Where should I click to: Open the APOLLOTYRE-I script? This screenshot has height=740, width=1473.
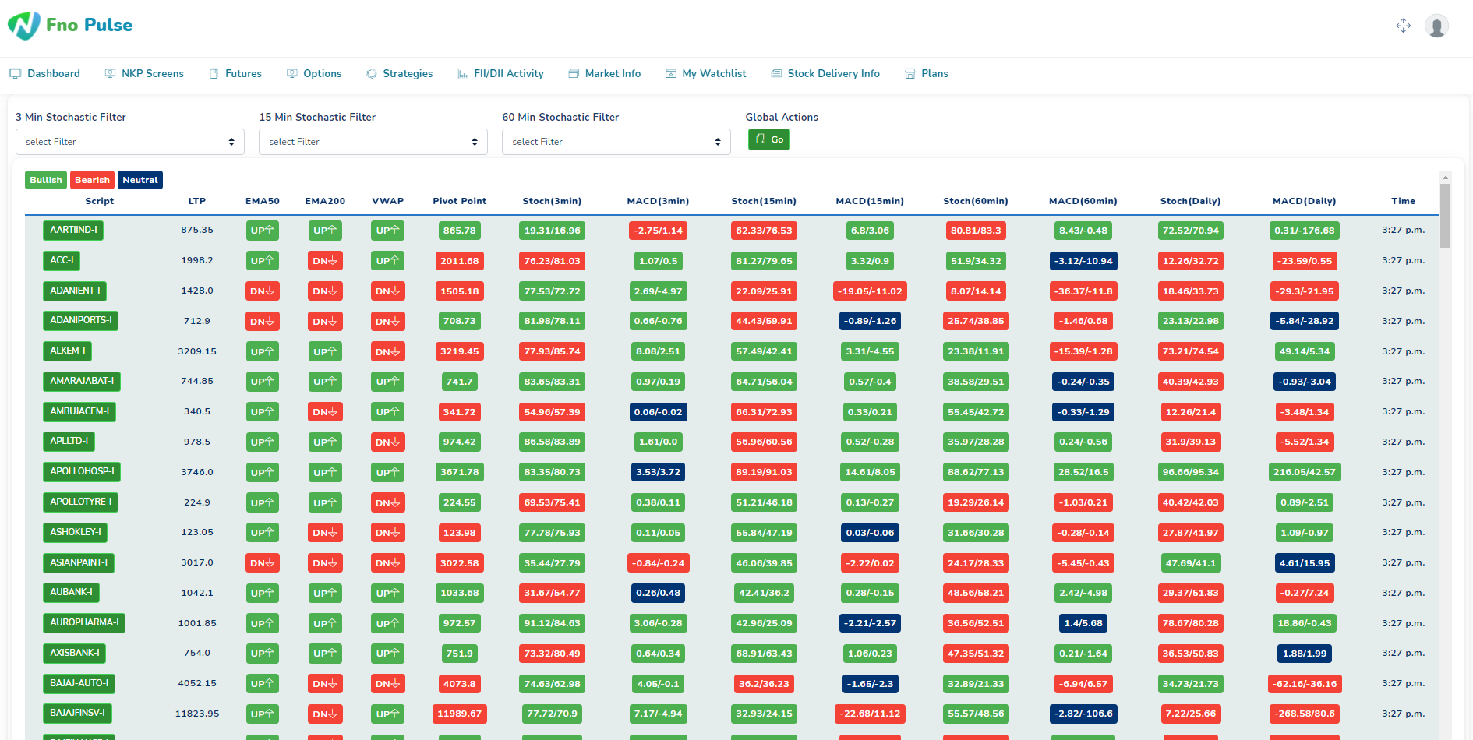point(81,502)
